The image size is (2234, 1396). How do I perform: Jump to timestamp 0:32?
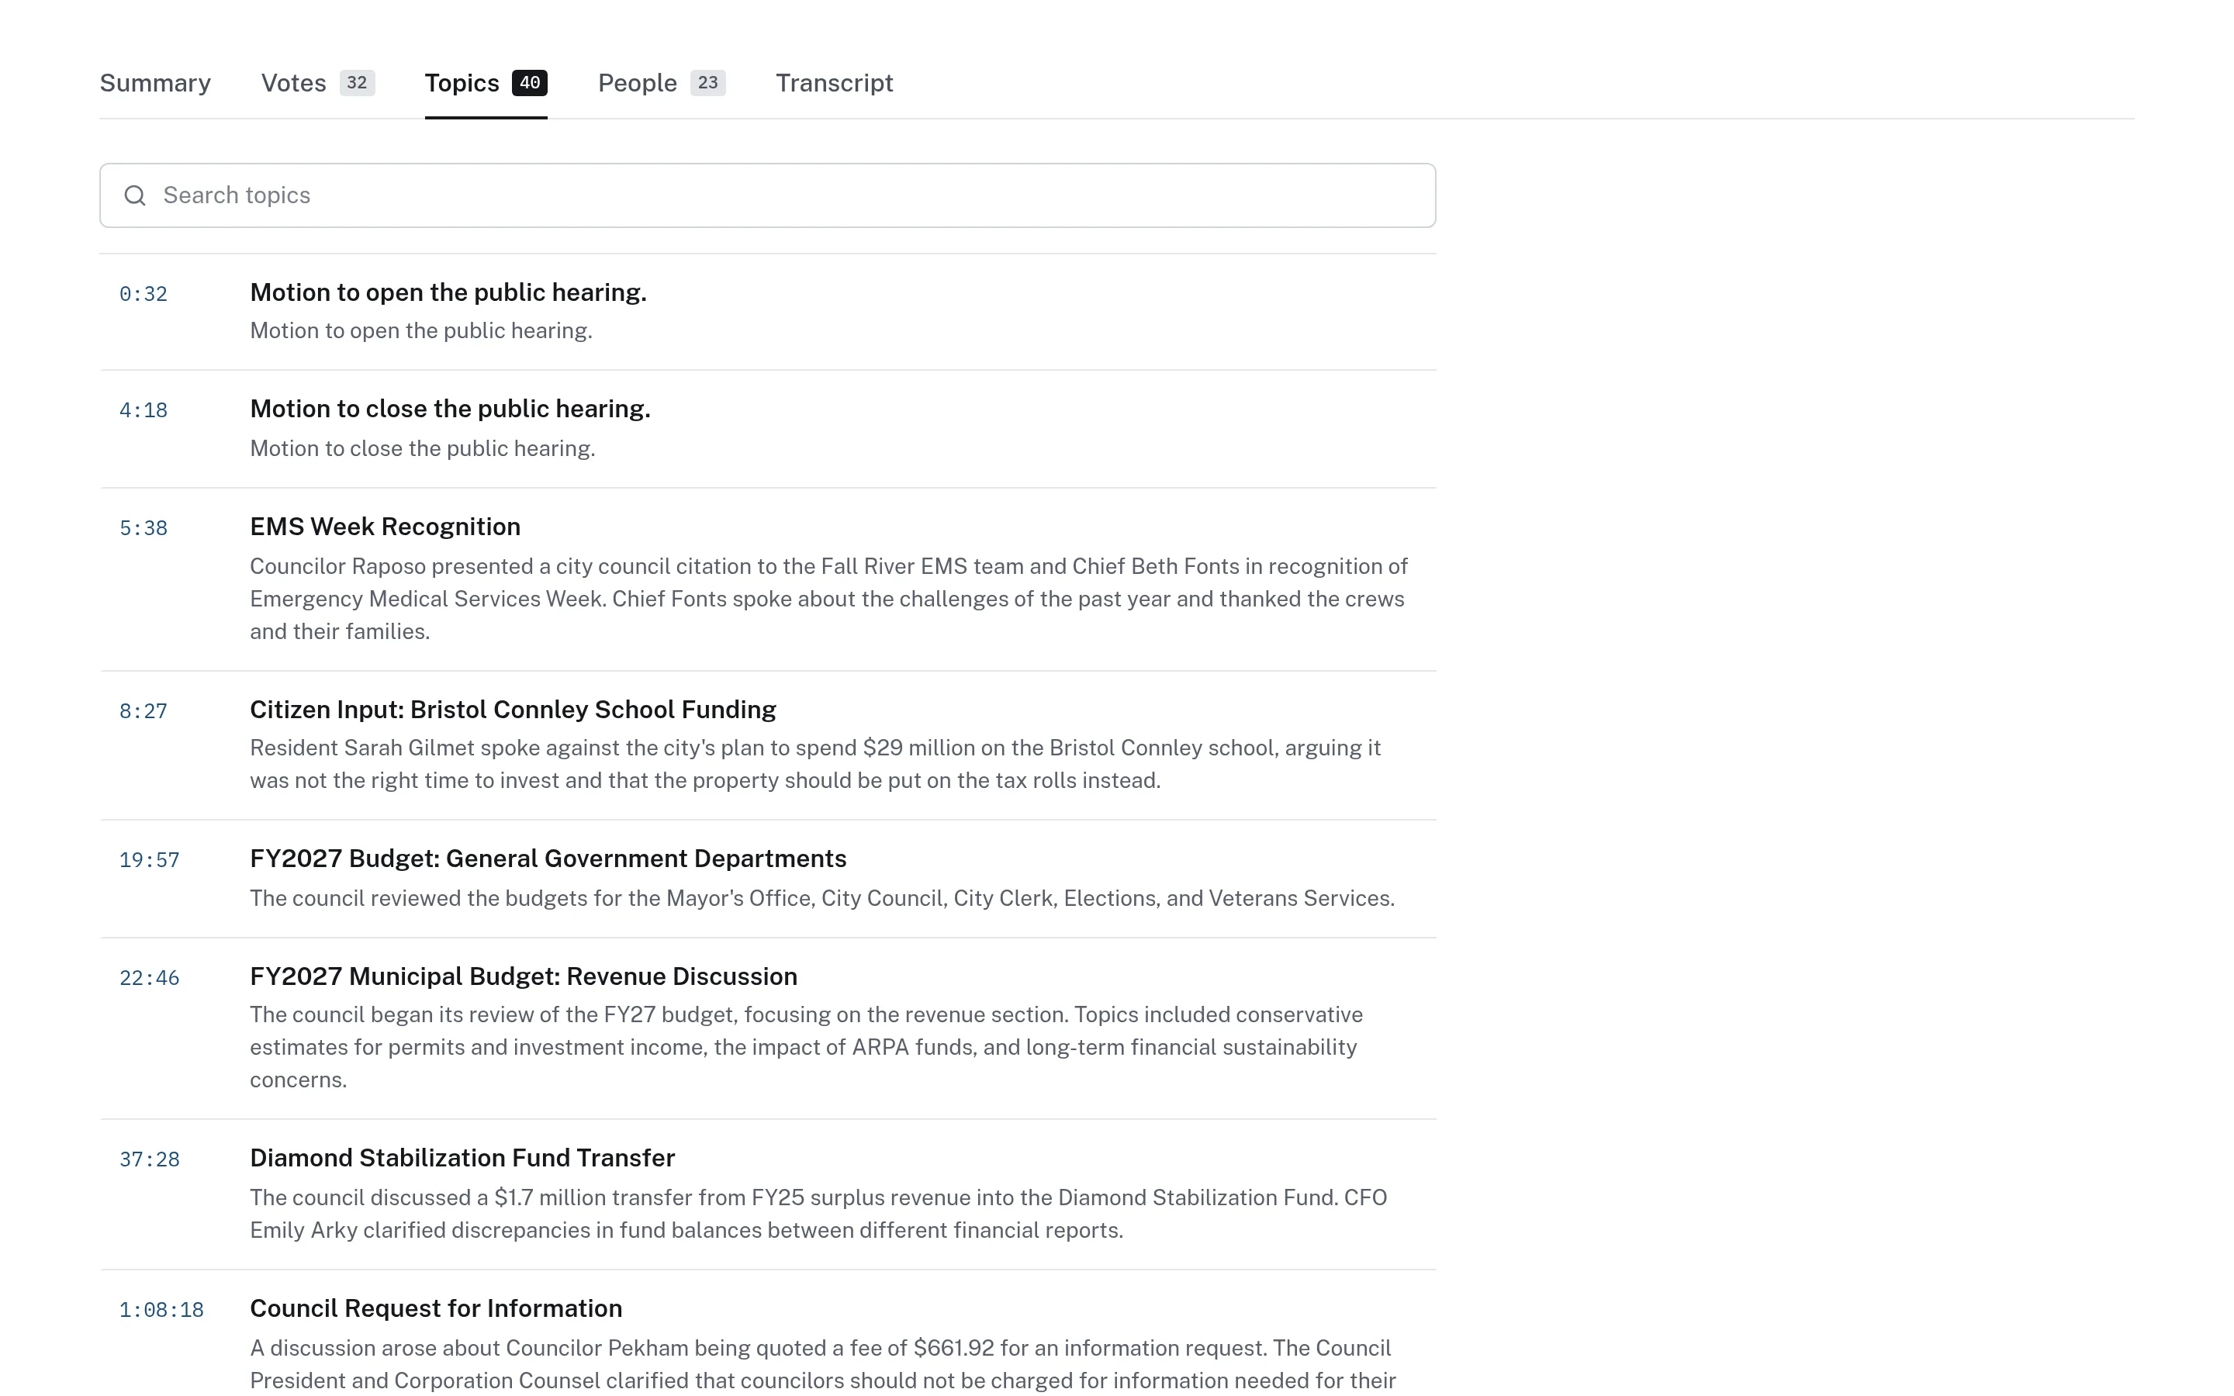(143, 295)
